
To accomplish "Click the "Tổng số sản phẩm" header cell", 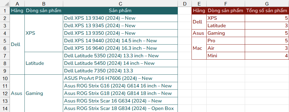I will pos(267,11).
